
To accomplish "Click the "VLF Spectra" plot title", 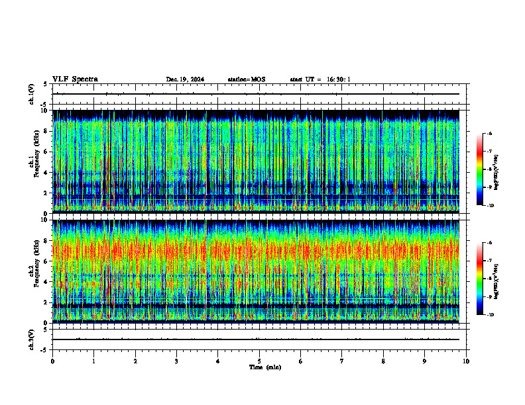I will coord(75,79).
